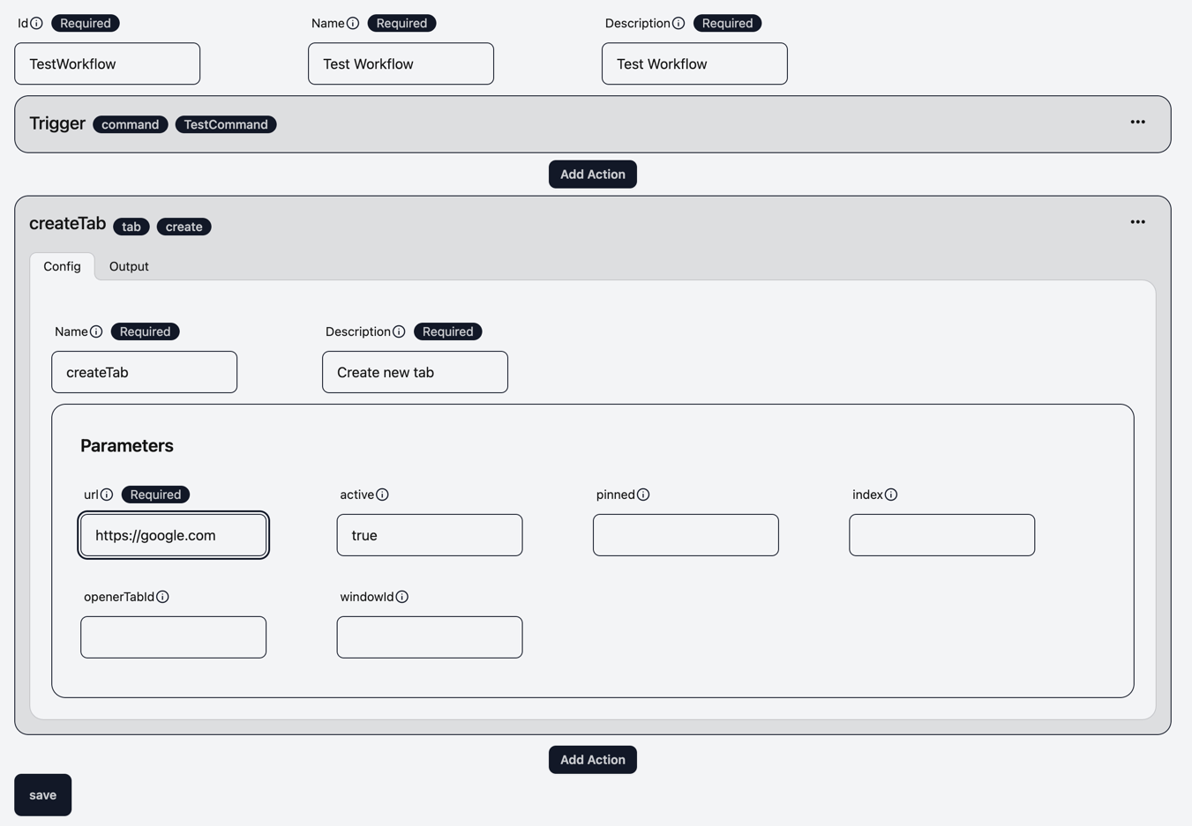Click the Create new tab description field
The width and height of the screenshot is (1192, 826).
tap(416, 372)
